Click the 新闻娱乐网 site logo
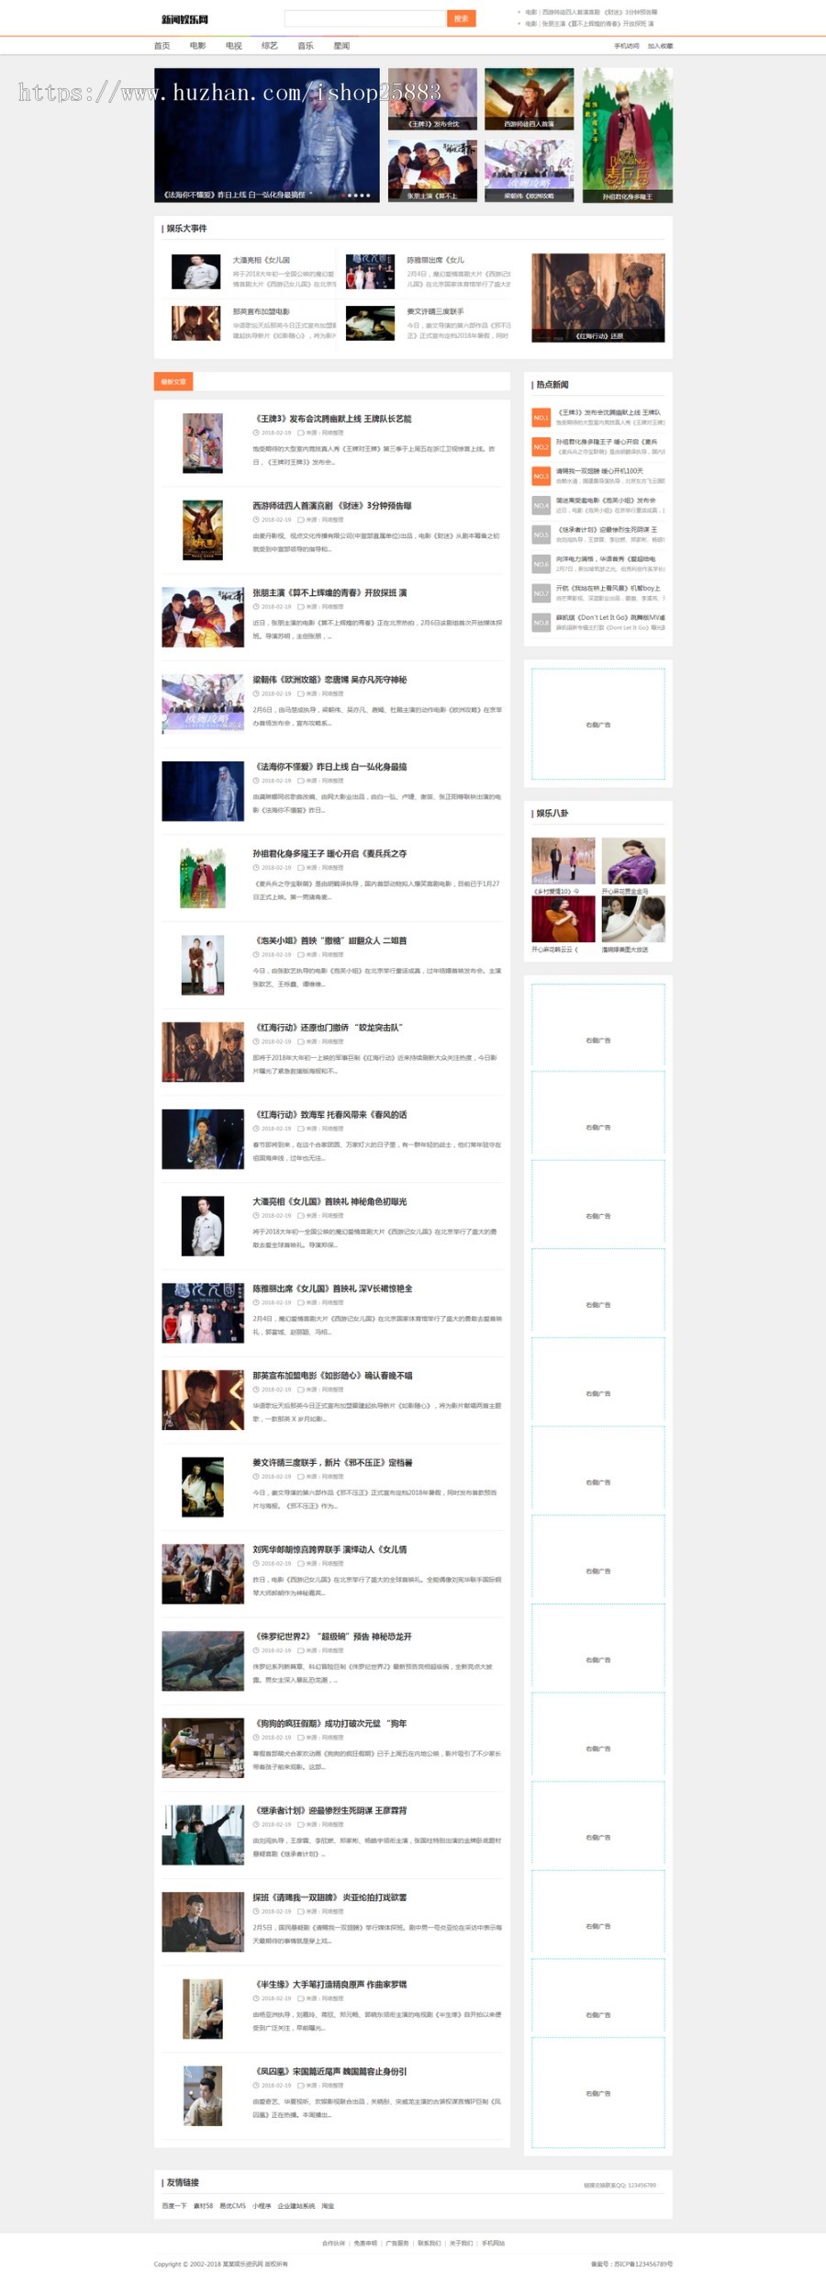The height and width of the screenshot is (2274, 826). coord(185,19)
